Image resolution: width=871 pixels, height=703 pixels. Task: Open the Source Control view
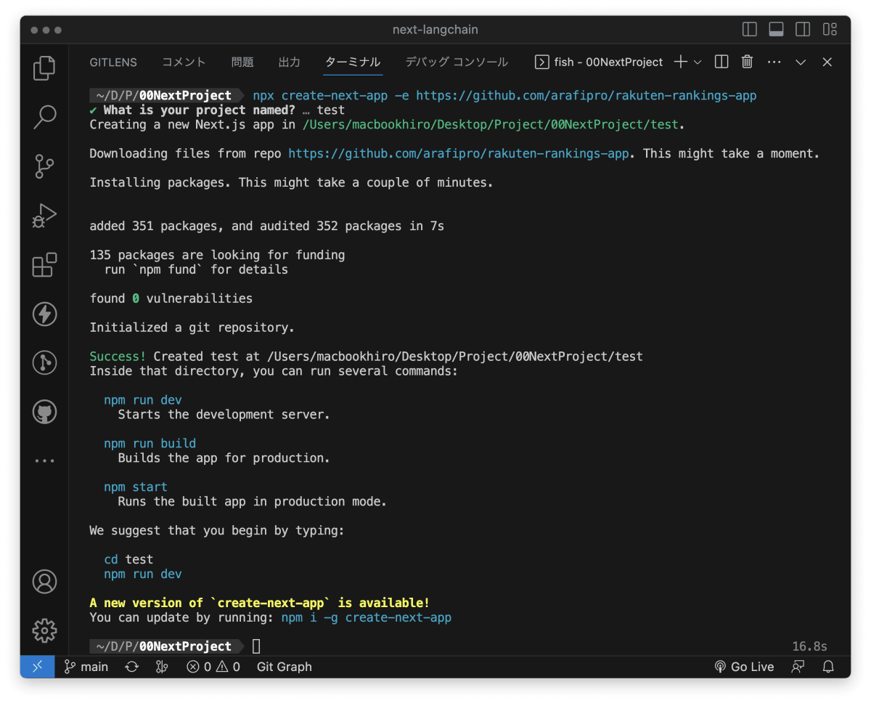[44, 166]
